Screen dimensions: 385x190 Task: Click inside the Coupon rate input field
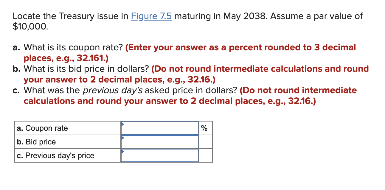pyautogui.click(x=160, y=128)
